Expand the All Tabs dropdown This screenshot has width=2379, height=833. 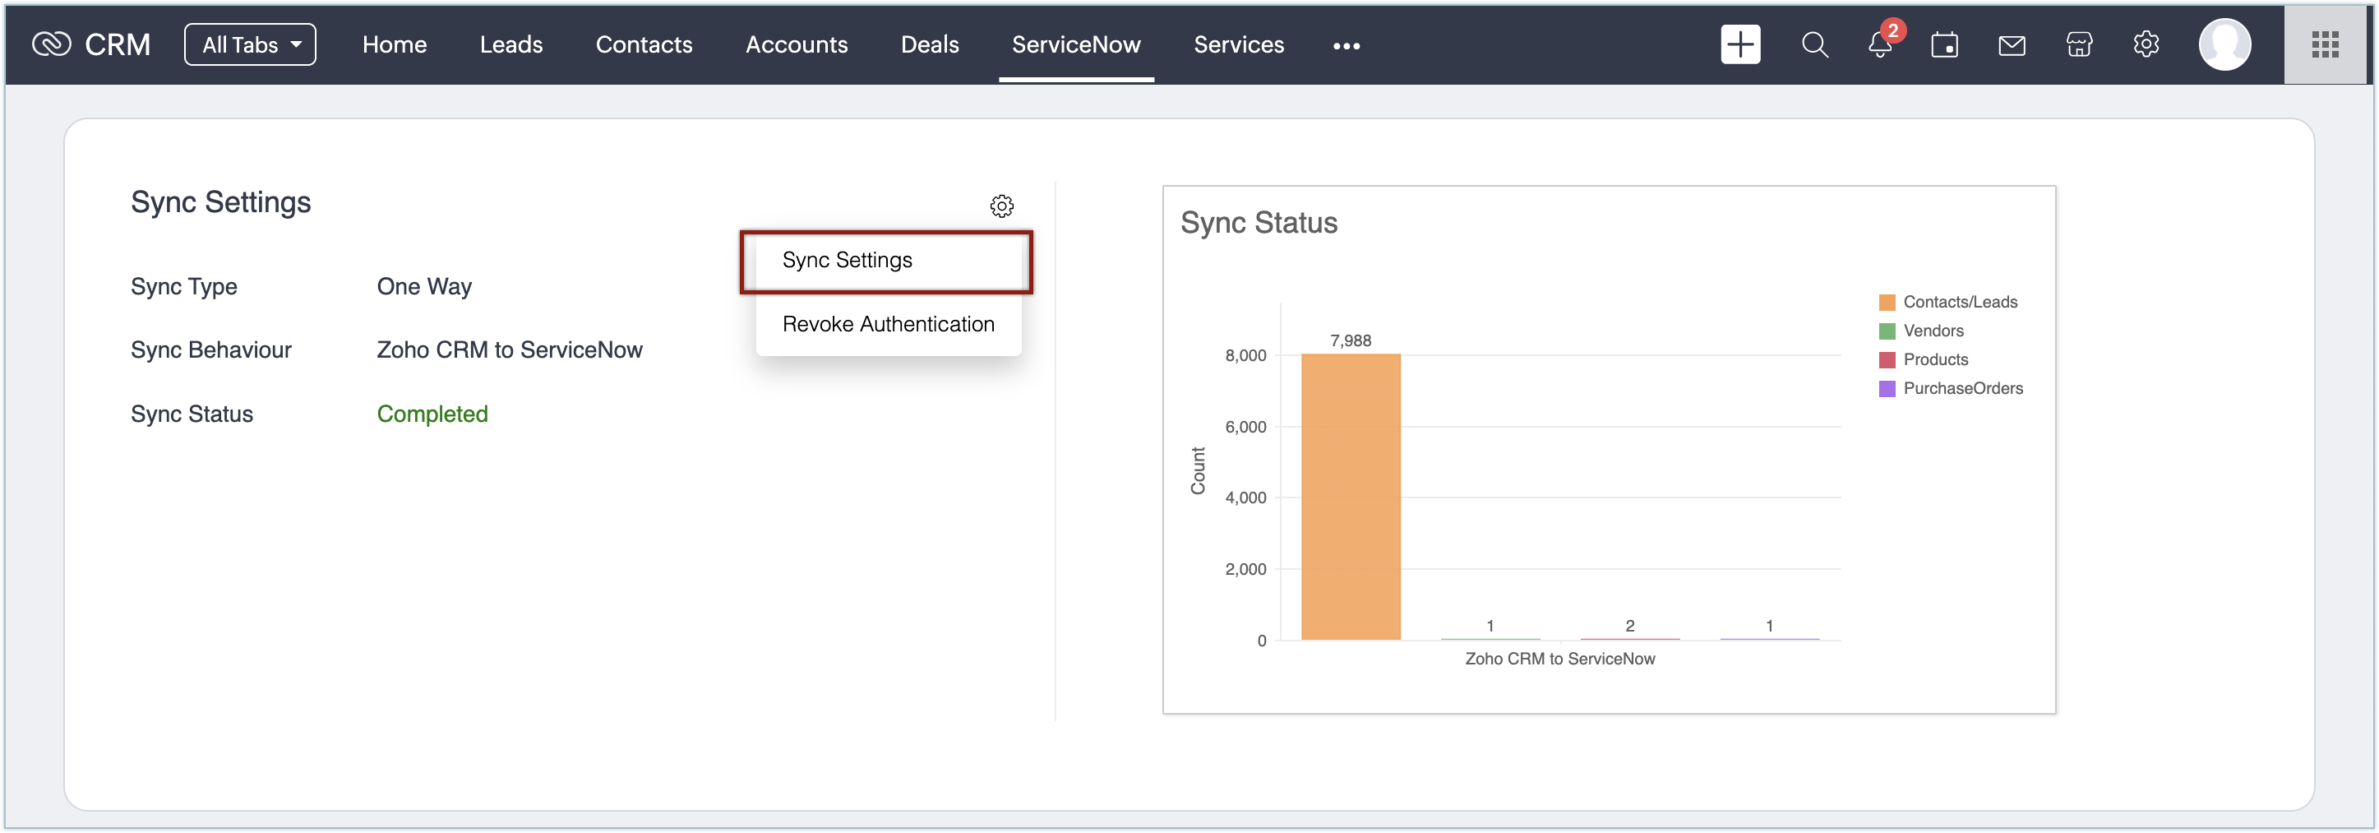[x=250, y=44]
